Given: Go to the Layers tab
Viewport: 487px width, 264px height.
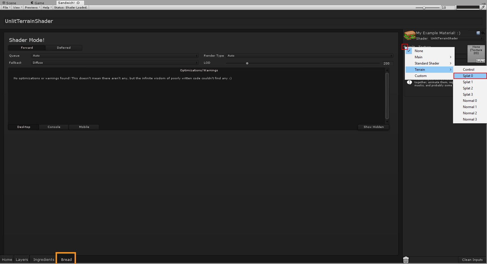Looking at the screenshot, I should [22, 260].
